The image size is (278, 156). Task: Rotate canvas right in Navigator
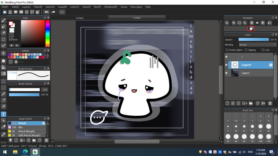click(x=263, y=23)
